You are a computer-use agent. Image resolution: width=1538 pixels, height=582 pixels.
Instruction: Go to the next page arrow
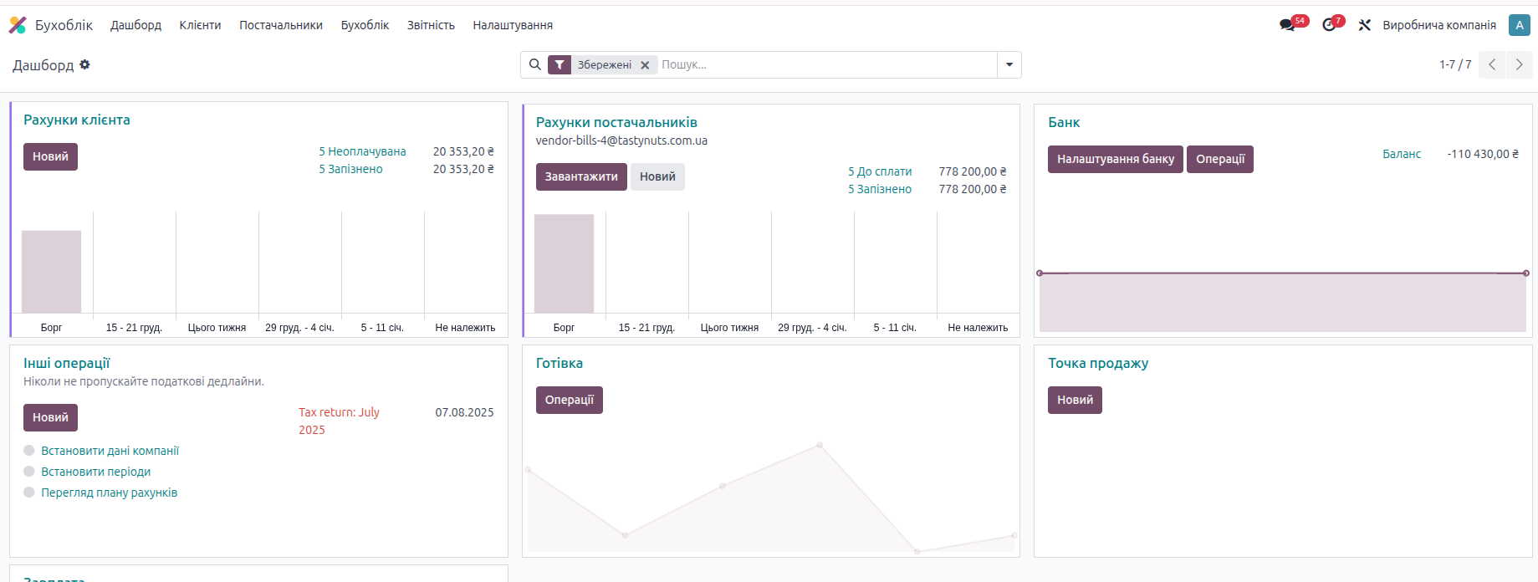(x=1520, y=64)
